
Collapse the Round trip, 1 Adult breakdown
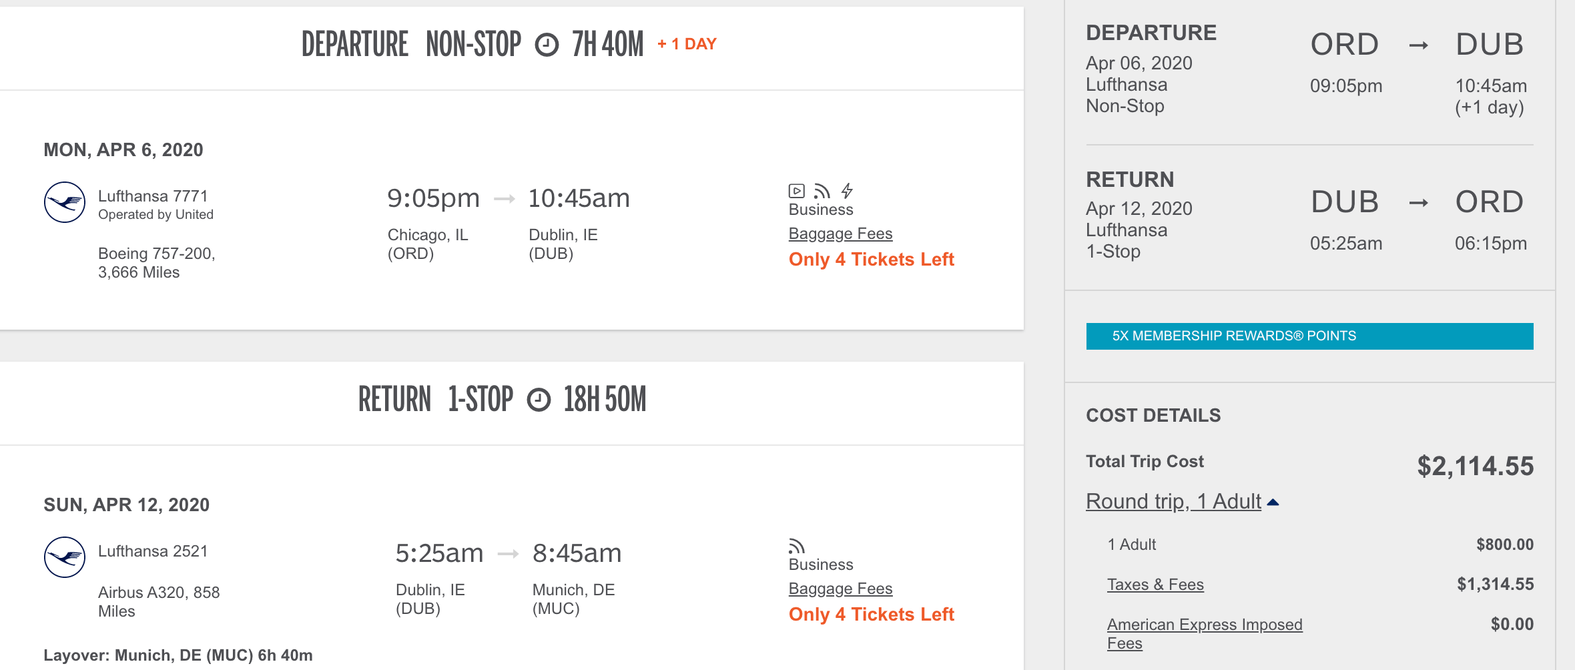tap(1173, 501)
